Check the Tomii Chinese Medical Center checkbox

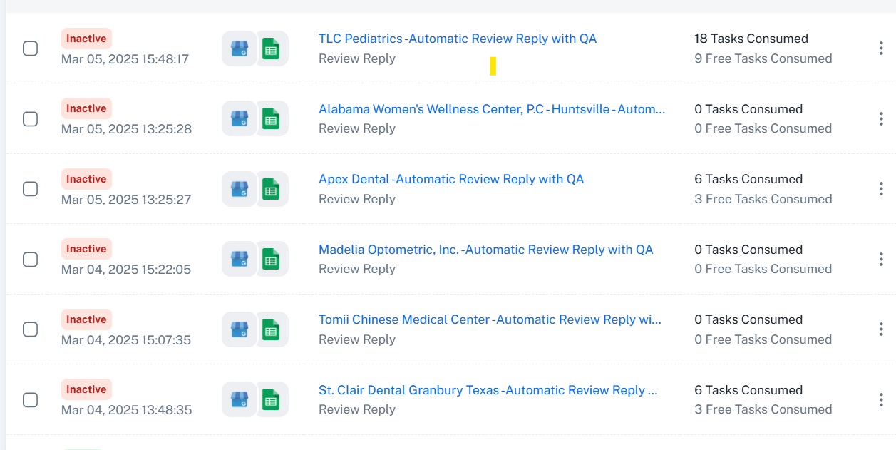coord(30,329)
